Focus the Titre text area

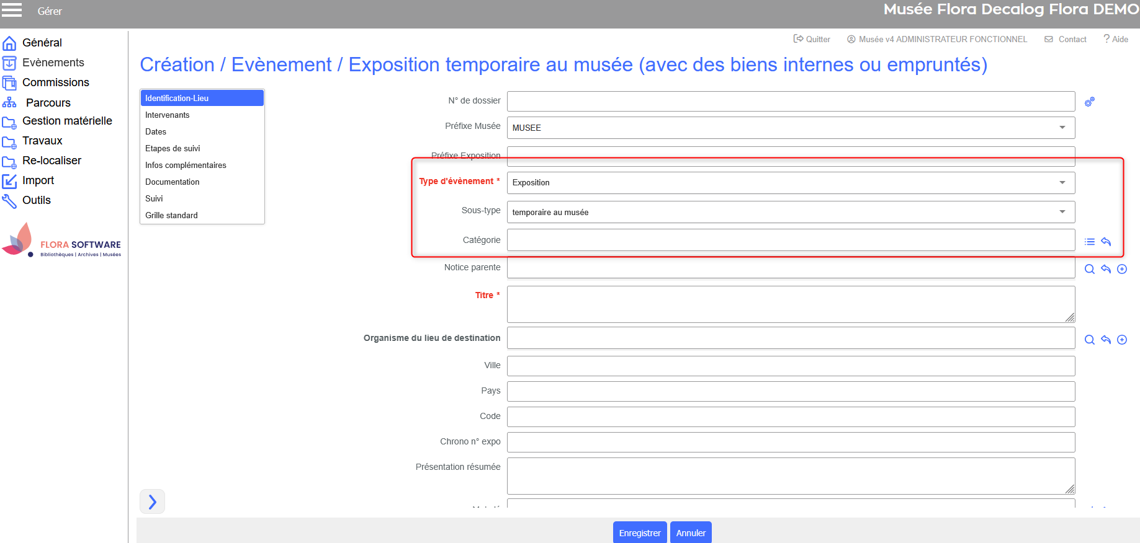point(790,304)
